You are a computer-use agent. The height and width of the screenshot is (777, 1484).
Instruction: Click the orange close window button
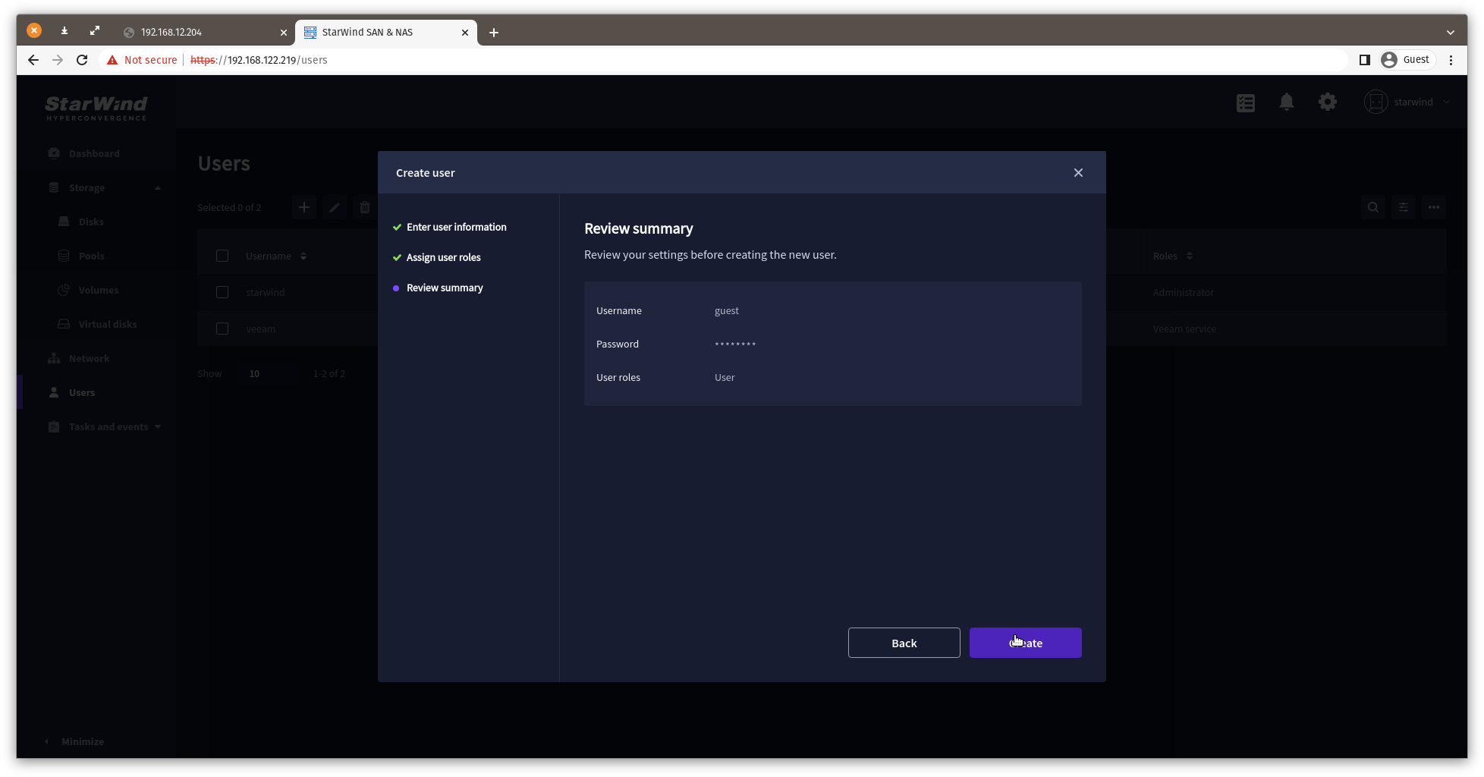[34, 30]
